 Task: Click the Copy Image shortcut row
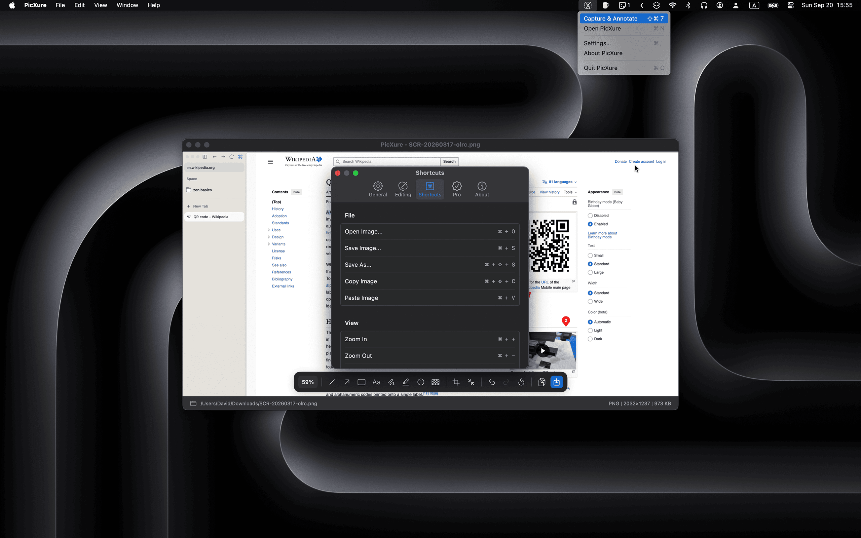[x=430, y=281]
